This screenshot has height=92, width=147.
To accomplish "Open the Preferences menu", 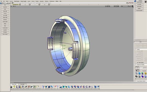I will 52,1.
